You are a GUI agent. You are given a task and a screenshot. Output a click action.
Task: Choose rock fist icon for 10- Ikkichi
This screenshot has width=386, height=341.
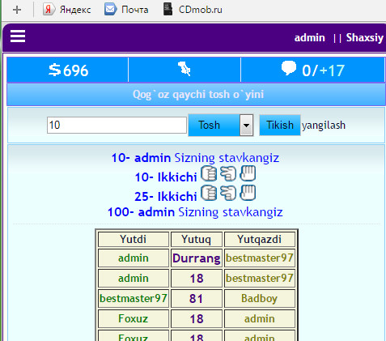point(209,173)
